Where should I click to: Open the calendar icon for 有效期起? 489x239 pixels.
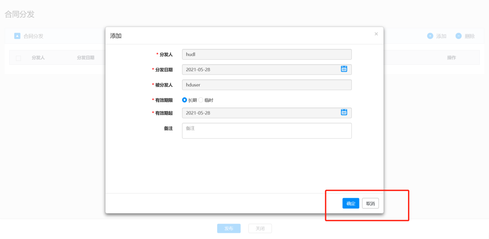[344, 112]
